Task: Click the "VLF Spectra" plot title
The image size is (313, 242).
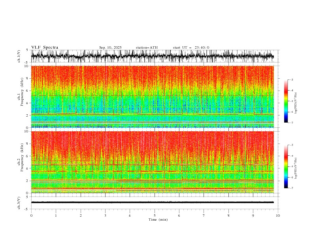Action: coord(45,47)
